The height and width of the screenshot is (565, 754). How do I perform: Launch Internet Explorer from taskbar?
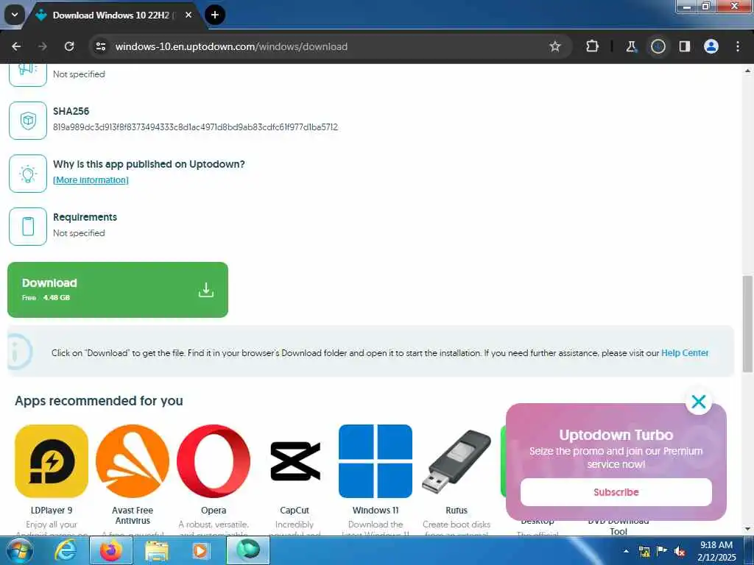[66, 550]
